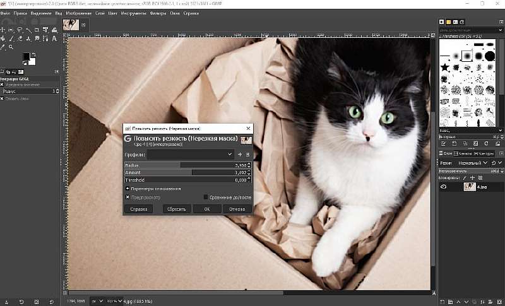Open the Presets dropdown in sharpen dialog
The height and width of the screenshot is (306, 505).
191,155
